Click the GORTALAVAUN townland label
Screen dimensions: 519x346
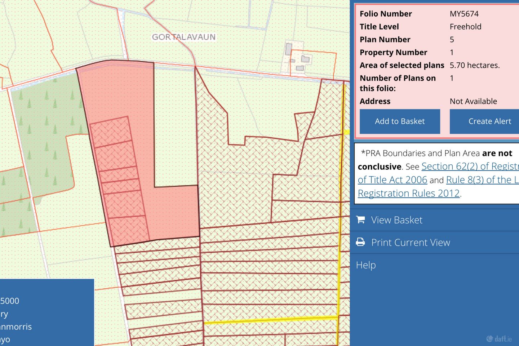(x=183, y=37)
